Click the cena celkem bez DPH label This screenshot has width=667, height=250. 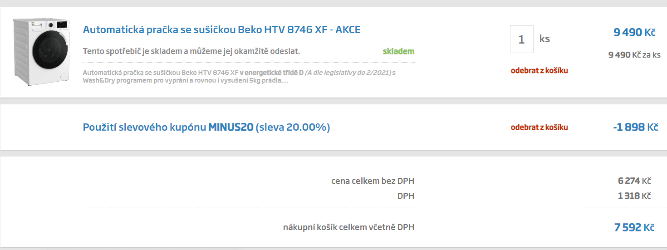pyautogui.click(x=373, y=181)
